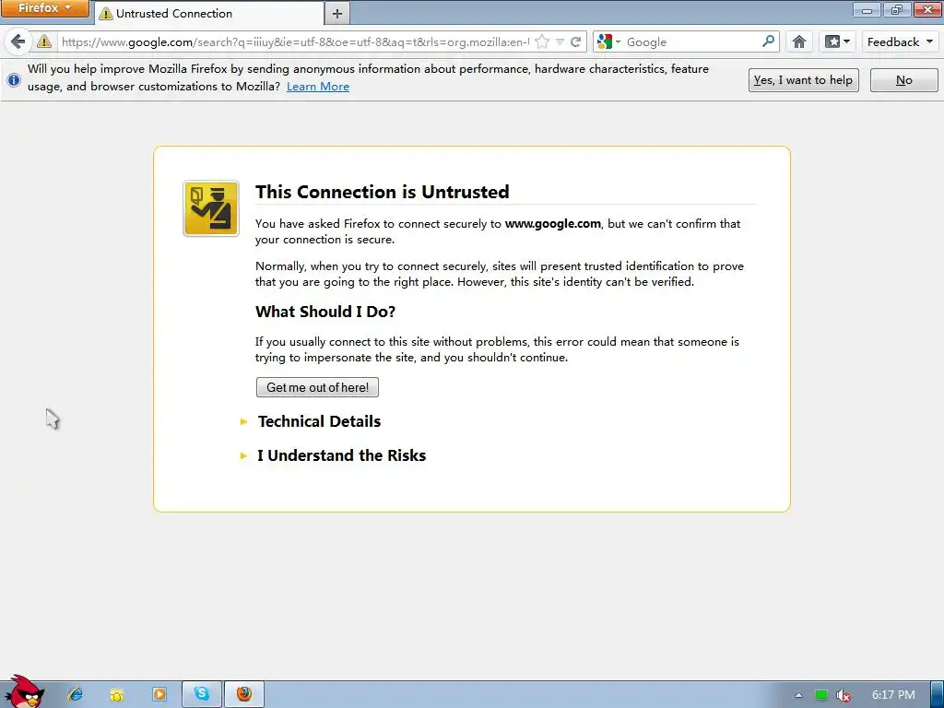Show hidden system tray icons
Screen dimensions: 944x708
[x=798, y=695]
